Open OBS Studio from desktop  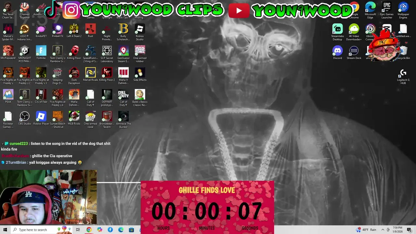[x=25, y=118]
